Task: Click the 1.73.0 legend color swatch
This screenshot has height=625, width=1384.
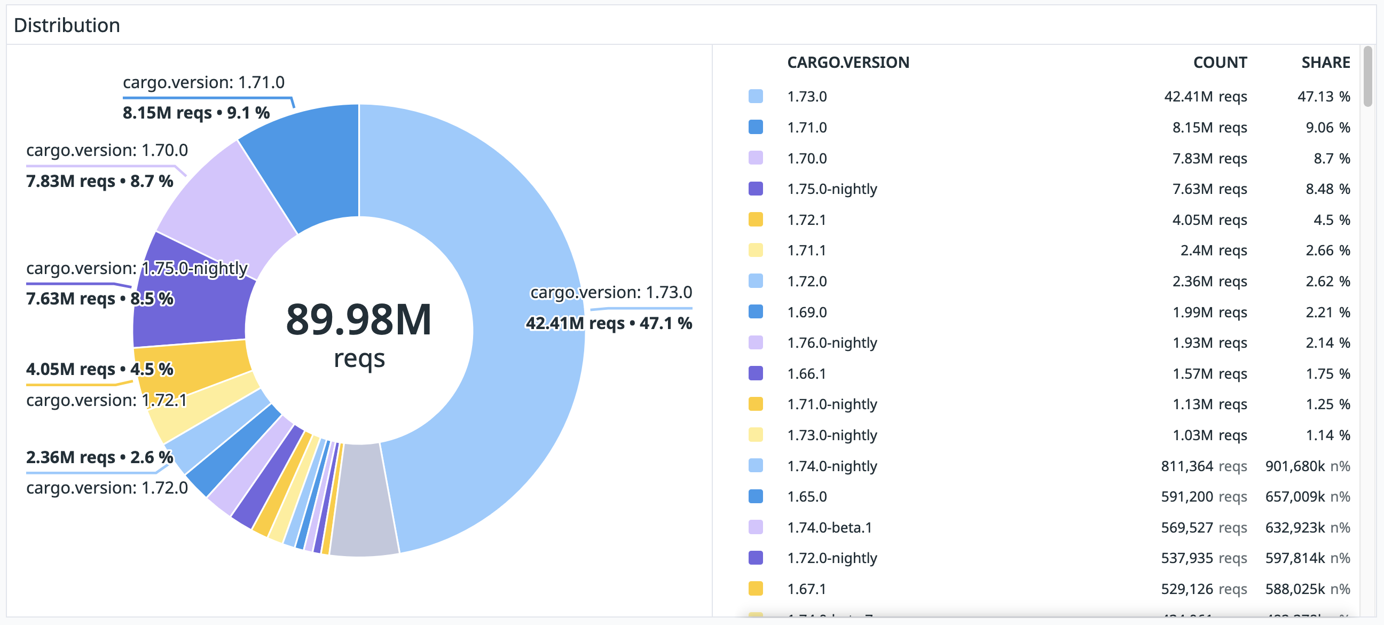Action: [756, 97]
